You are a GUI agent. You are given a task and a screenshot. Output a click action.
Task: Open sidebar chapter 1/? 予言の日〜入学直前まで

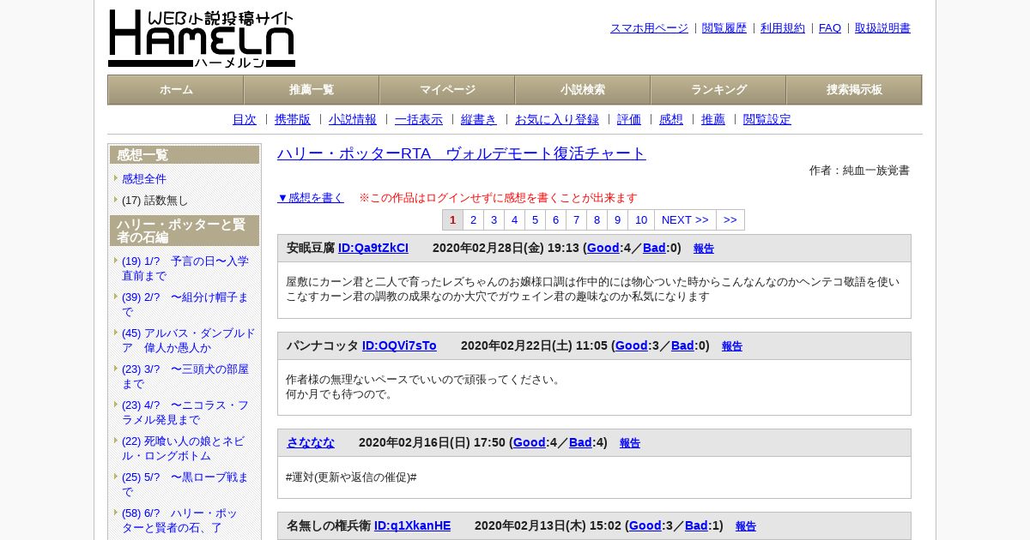click(185, 268)
